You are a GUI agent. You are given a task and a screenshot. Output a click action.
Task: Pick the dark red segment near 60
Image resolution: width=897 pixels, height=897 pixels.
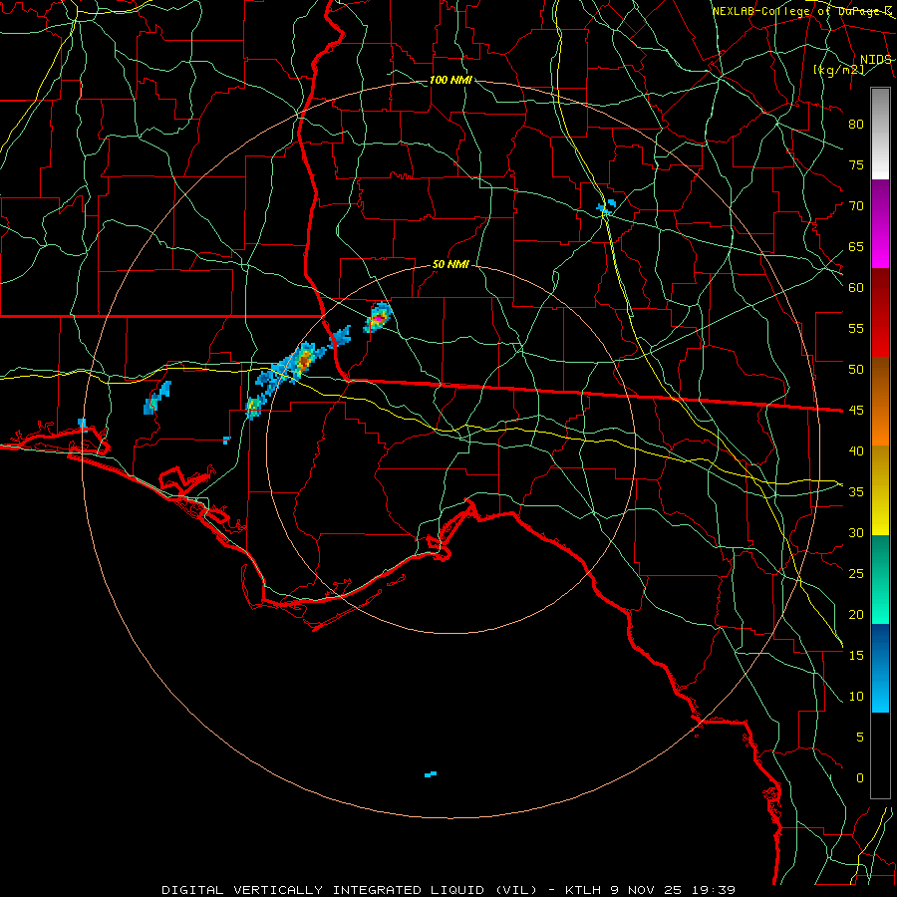880,292
